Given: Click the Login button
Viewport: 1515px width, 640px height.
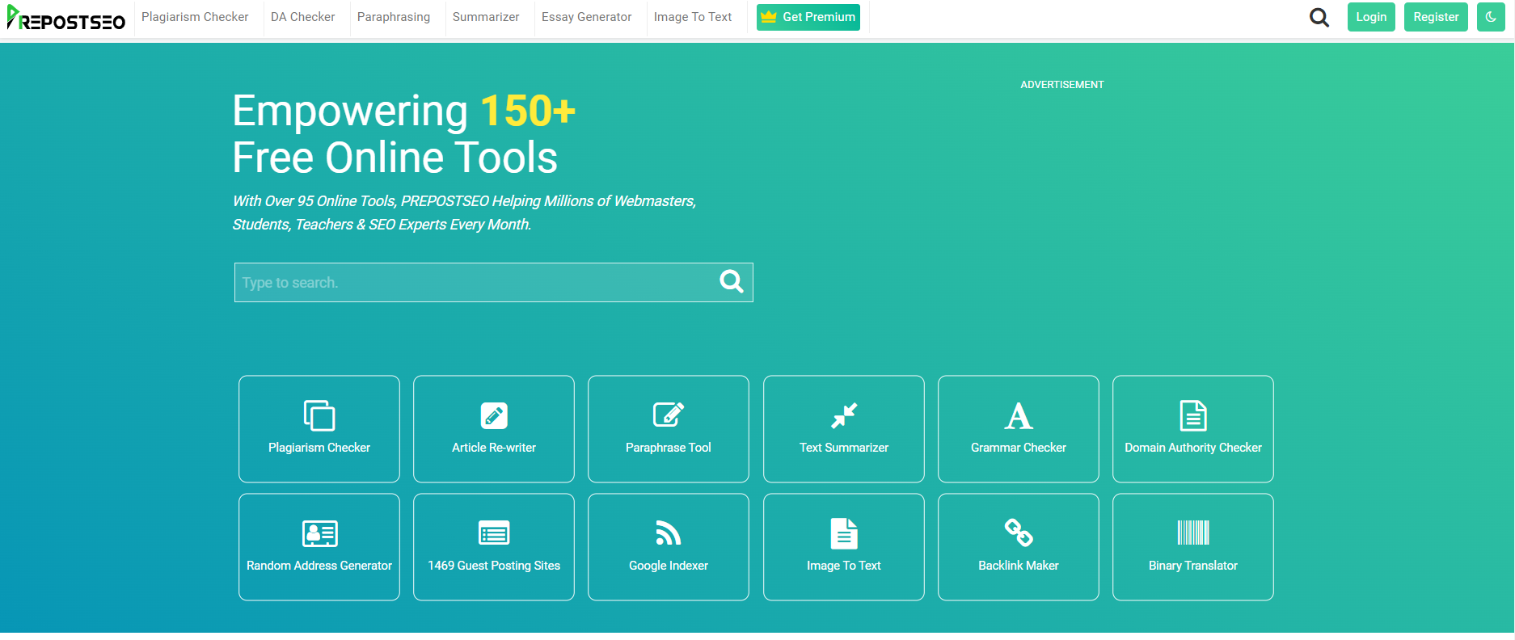Looking at the screenshot, I should [x=1371, y=17].
